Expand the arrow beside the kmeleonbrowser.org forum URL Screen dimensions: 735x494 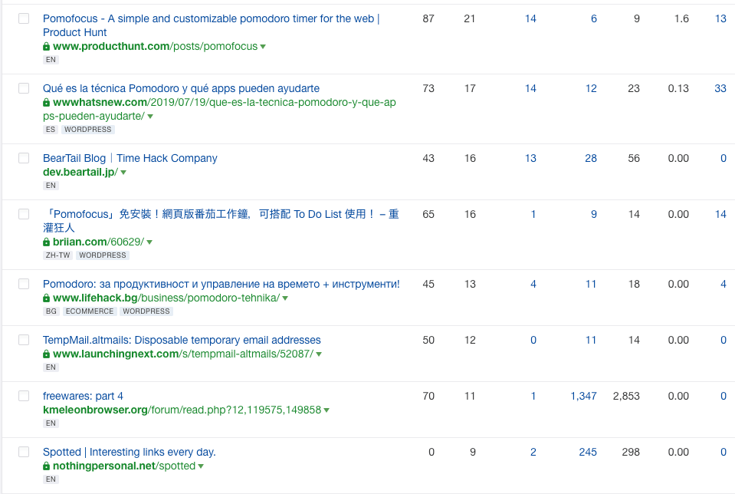click(326, 410)
